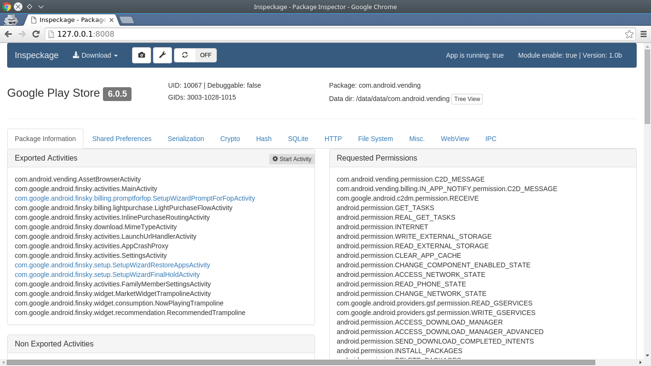Click READ_PHONE_STATE permission
Image resolution: width=651 pixels, height=366 pixels.
point(401,284)
